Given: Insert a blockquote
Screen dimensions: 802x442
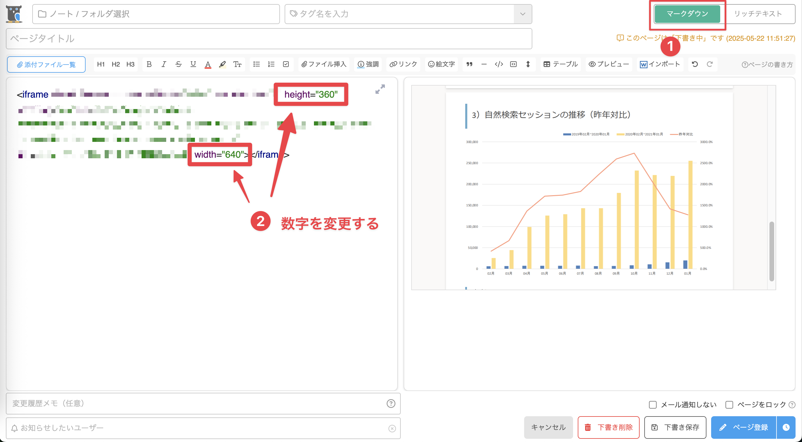Looking at the screenshot, I should click(x=469, y=64).
